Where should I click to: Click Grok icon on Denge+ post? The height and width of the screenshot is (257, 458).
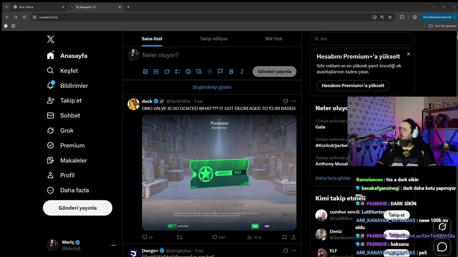286,251
